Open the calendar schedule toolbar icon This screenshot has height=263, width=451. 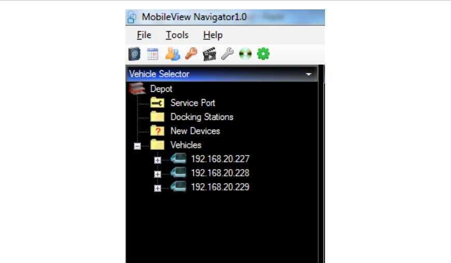tap(153, 54)
